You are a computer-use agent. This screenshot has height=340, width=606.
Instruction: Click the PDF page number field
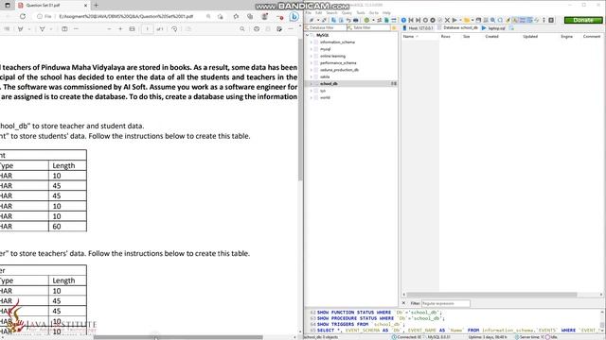(x=148, y=29)
